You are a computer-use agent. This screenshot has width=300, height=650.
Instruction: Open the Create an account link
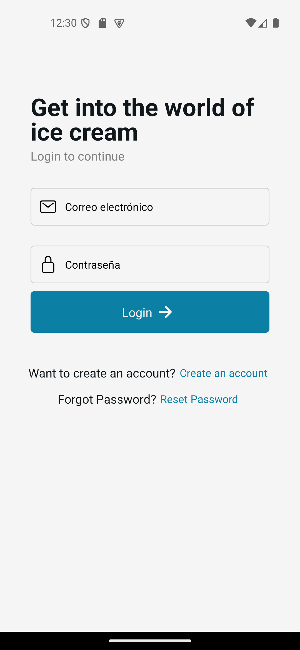point(224,373)
